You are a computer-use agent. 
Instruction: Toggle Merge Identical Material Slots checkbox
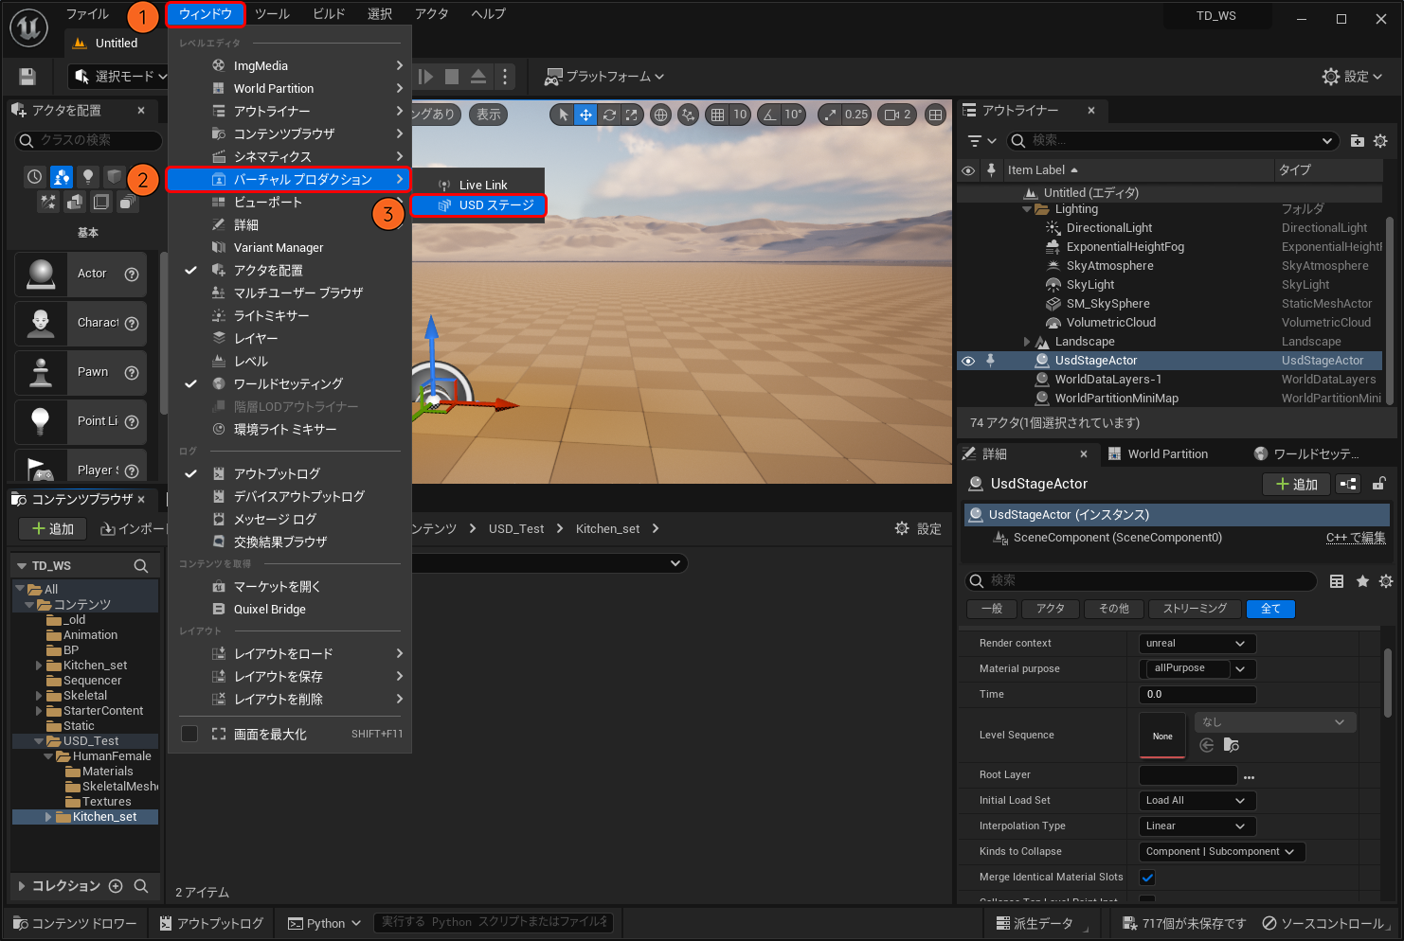(x=1147, y=878)
